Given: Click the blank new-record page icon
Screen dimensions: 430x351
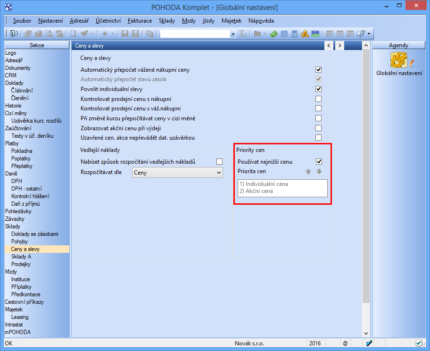Looking at the screenshot, I should click(x=73, y=33).
